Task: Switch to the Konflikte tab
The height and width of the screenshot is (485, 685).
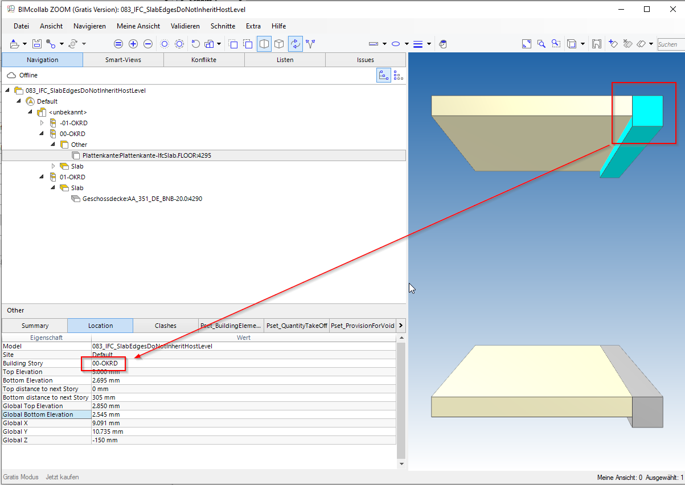Action: coord(204,60)
